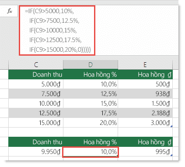This screenshot has width=185, height=167.
Task: Click the top Hoa hồng đ header cell
Action: [x=145, y=75]
